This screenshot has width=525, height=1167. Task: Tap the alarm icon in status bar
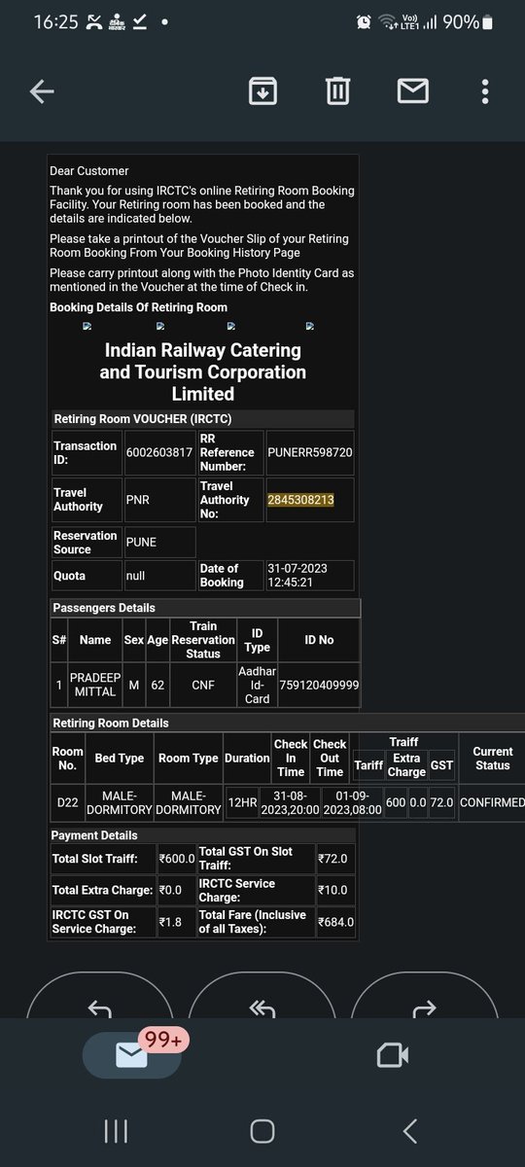click(364, 21)
